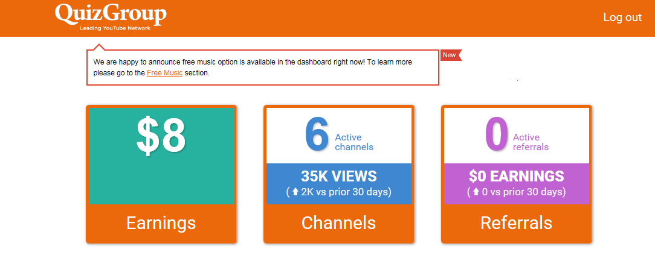Click the free music announcement text
Image resolution: width=655 pixels, height=261 pixels.
coord(253,67)
